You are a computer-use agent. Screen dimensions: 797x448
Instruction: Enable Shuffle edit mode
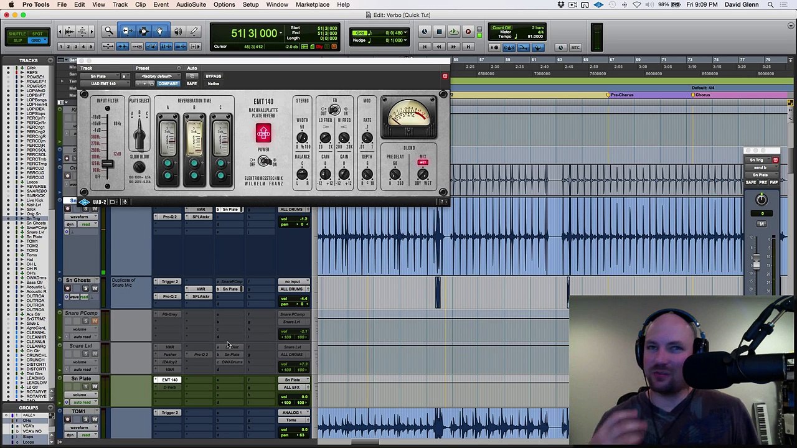pyautogui.click(x=18, y=33)
